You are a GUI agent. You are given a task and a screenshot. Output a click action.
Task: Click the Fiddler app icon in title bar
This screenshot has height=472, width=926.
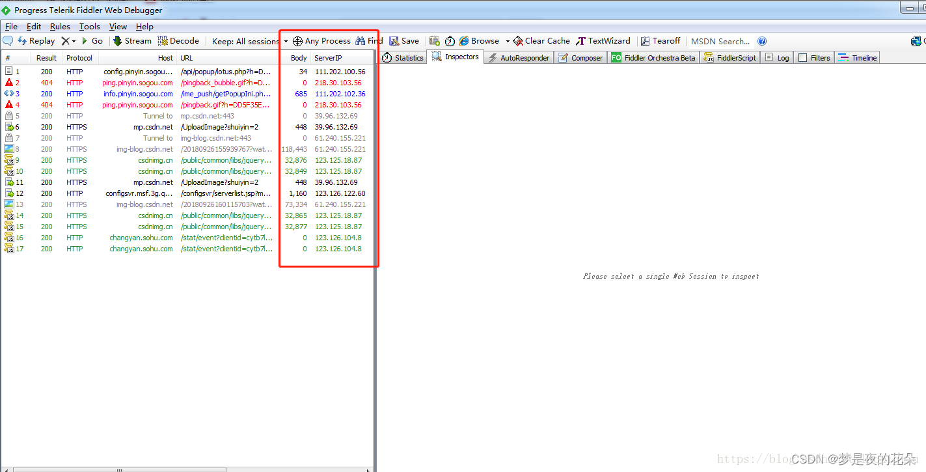7,10
